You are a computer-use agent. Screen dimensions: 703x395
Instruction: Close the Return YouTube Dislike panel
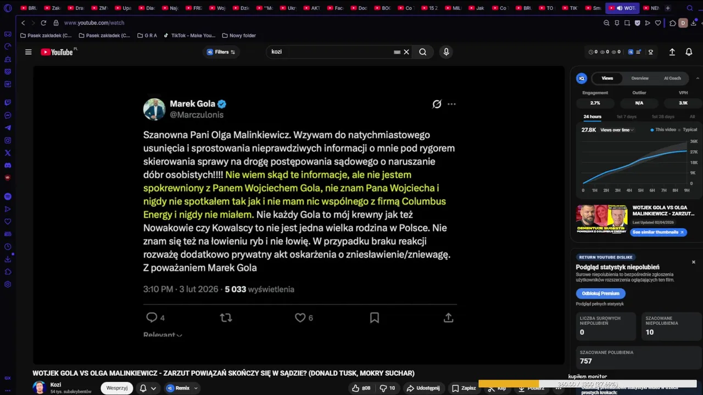[x=693, y=262]
